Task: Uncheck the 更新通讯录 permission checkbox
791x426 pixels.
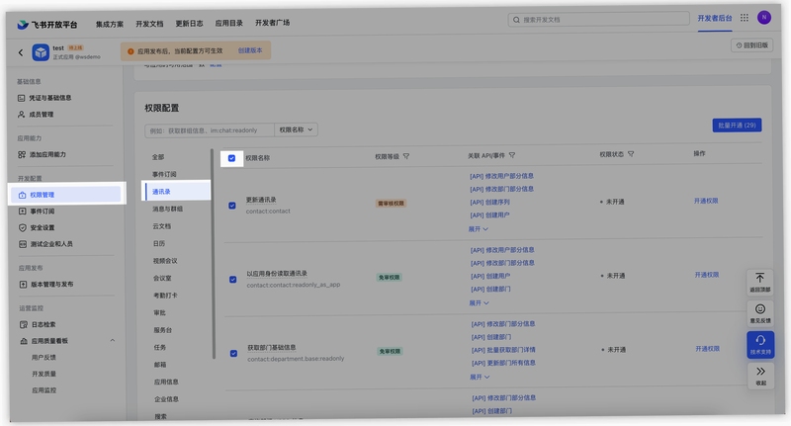Action: tap(232, 206)
